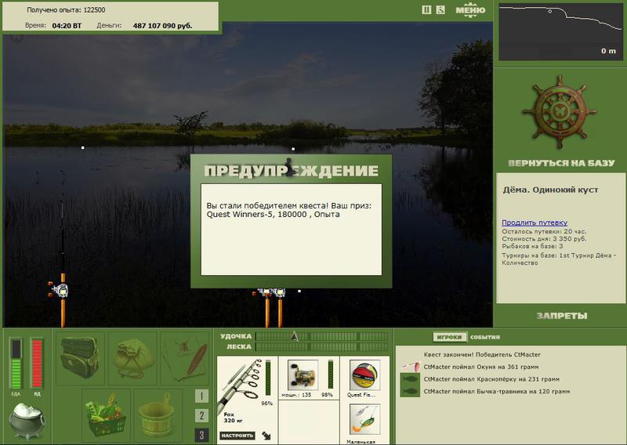
Task: Open the МЕНЮ menu
Action: point(470,10)
